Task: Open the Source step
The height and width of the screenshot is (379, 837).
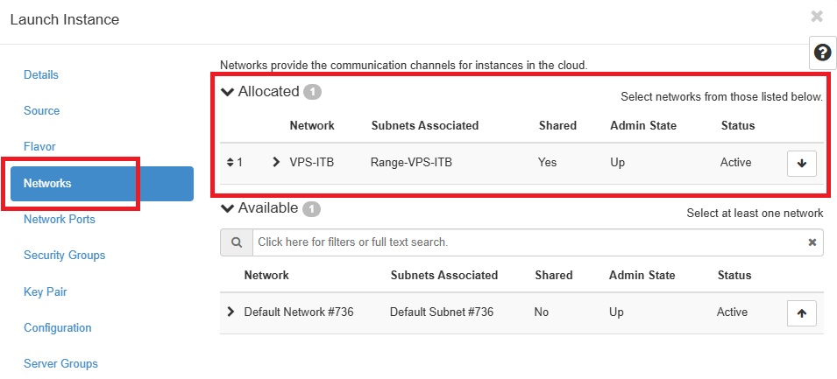Action: point(42,111)
